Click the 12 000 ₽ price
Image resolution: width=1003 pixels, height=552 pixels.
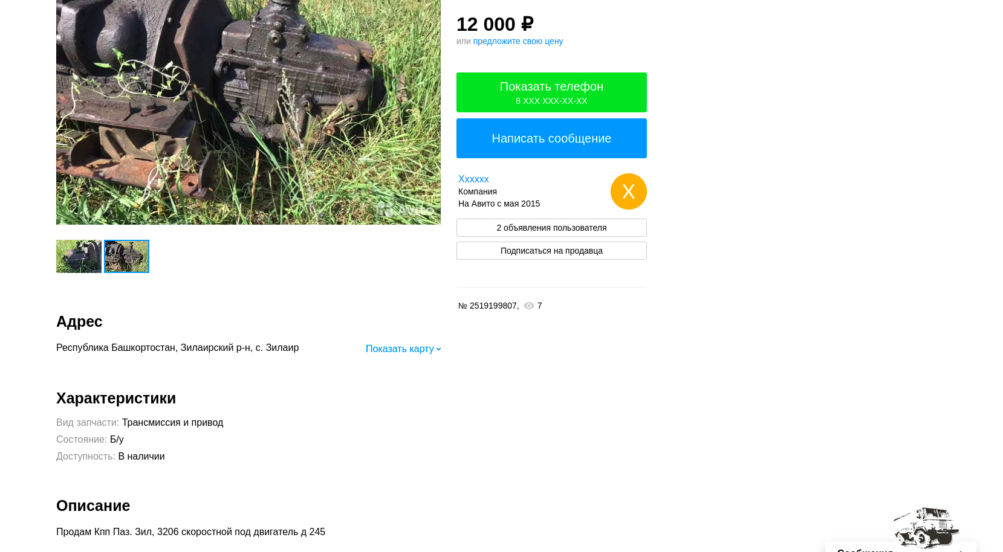click(x=495, y=24)
